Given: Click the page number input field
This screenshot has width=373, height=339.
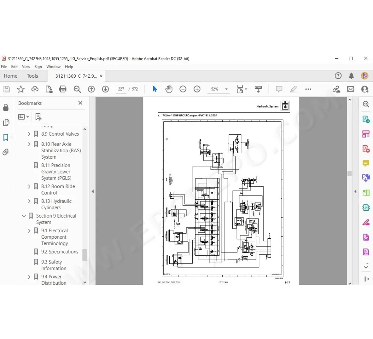Looking at the screenshot, I should click(x=121, y=89).
